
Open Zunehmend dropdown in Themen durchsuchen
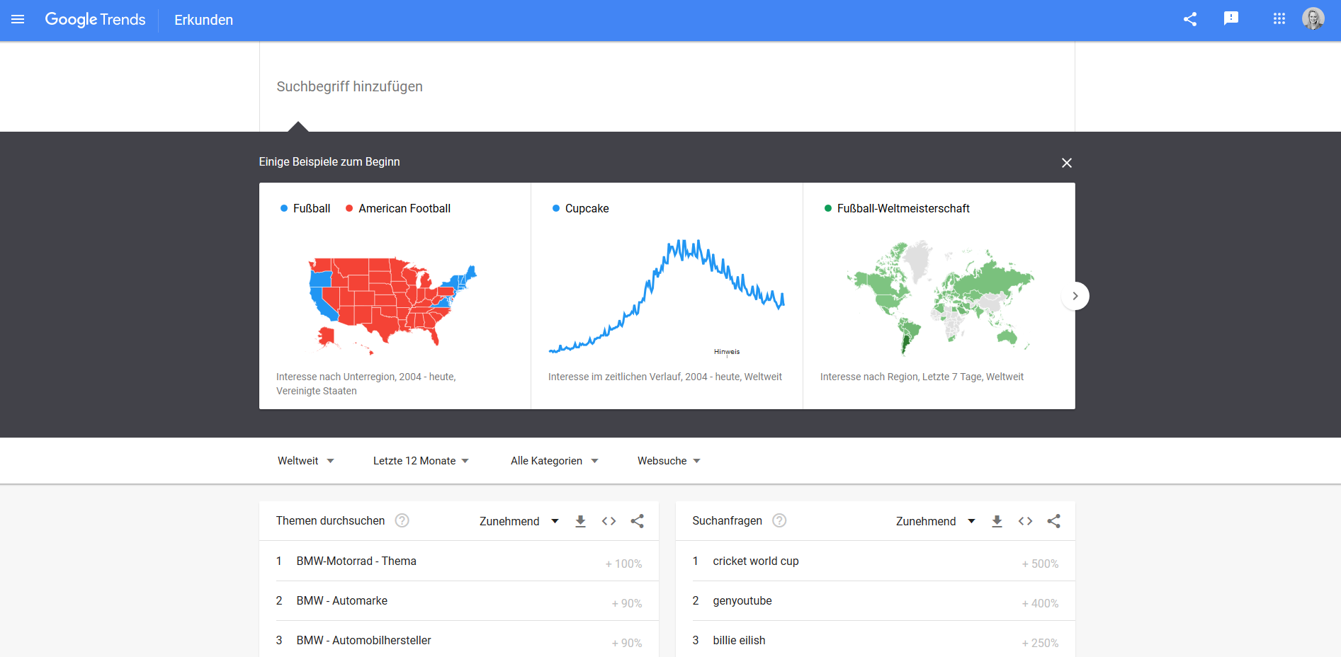click(x=519, y=521)
